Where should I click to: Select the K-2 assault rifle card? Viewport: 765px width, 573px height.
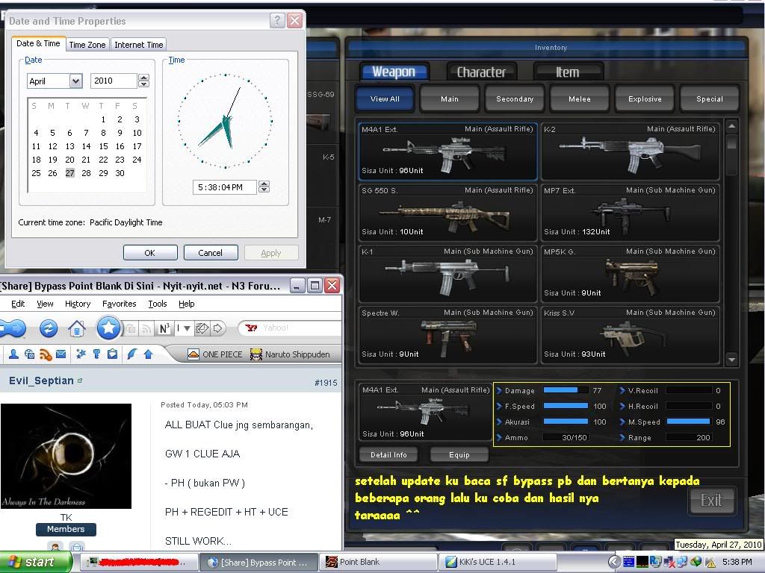(x=630, y=151)
